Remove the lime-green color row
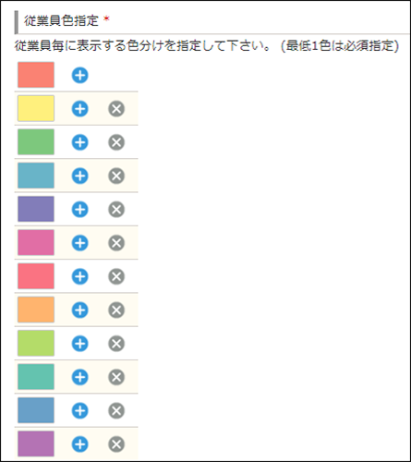411x462 pixels. 116,344
